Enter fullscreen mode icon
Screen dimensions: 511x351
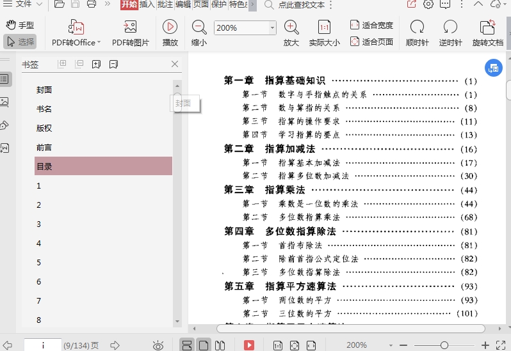[x=501, y=345]
